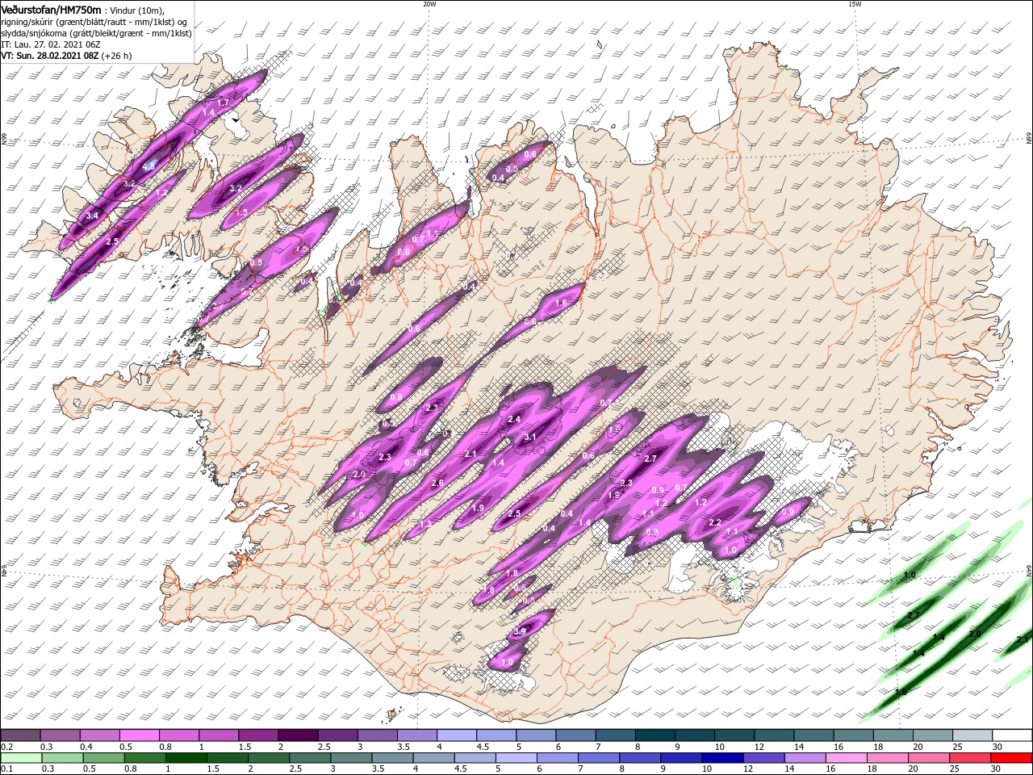Click the 2.7 snowfall value on the map
This screenshot has width=1033, height=775.
pos(651,459)
